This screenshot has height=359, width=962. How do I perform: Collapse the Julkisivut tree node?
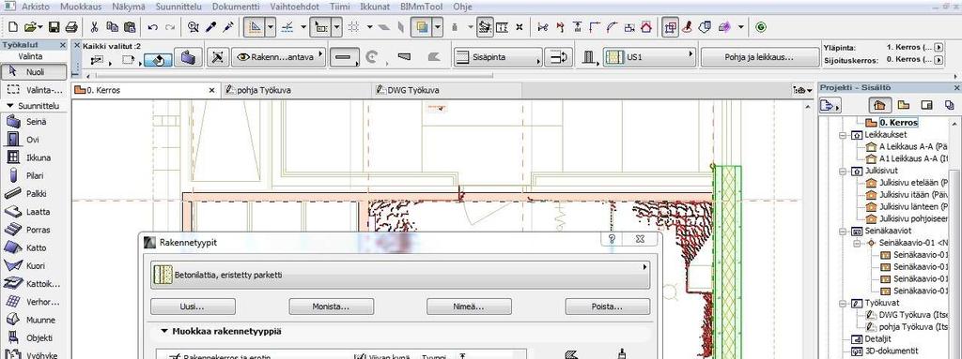pos(843,172)
